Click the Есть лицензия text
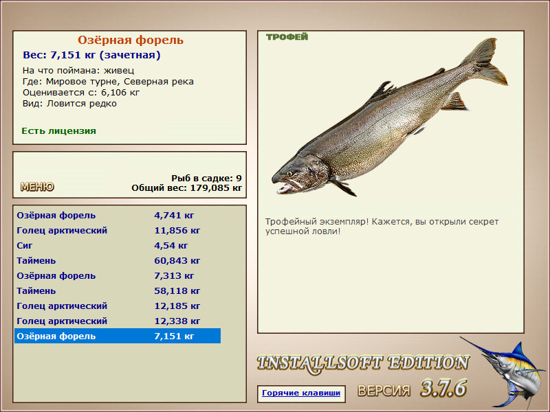550x412 pixels. click(58, 130)
